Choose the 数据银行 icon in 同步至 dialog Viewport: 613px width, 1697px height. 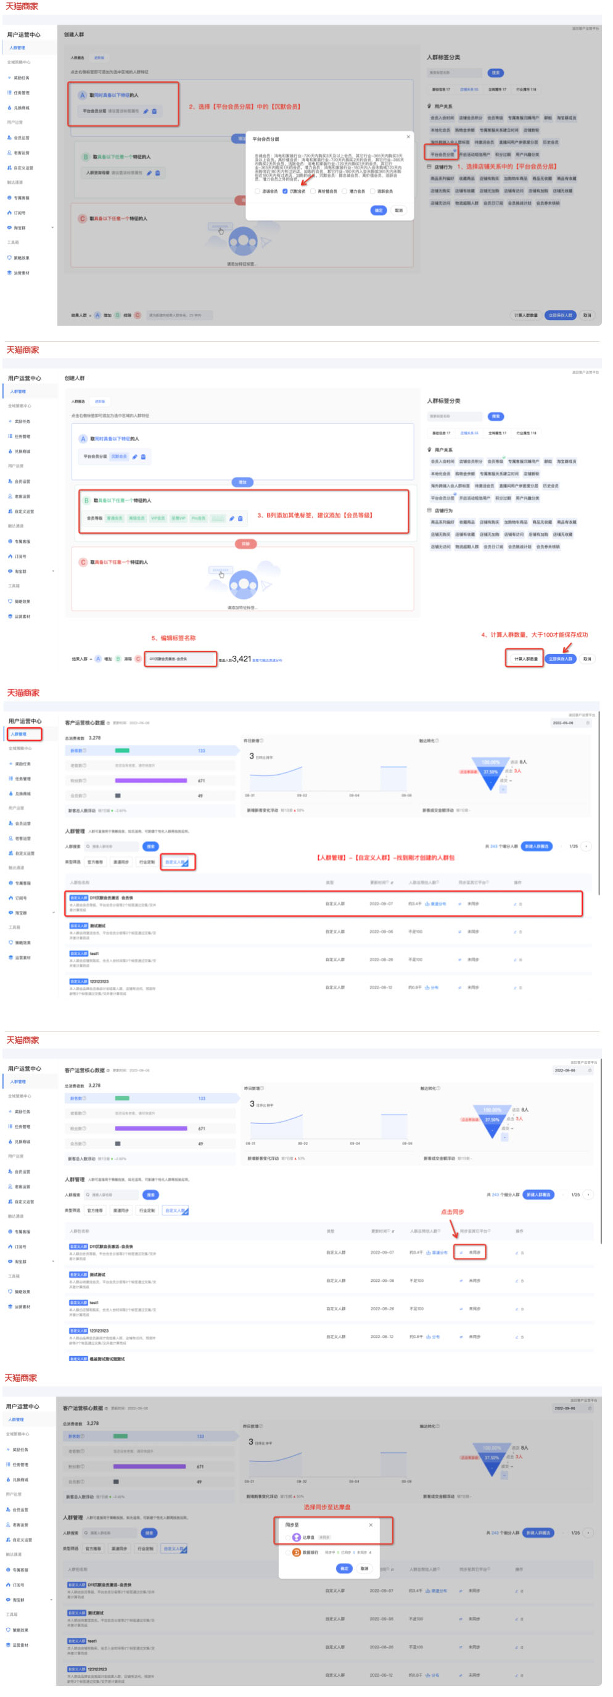pos(296,1552)
